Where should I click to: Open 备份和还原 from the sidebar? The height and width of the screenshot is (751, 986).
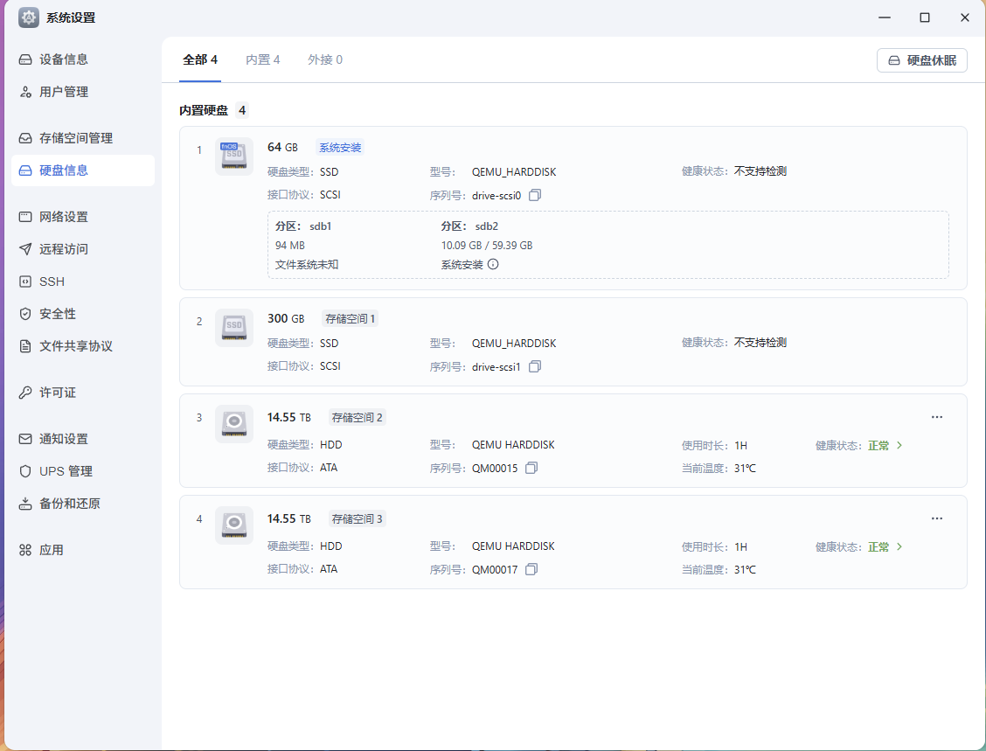67,503
